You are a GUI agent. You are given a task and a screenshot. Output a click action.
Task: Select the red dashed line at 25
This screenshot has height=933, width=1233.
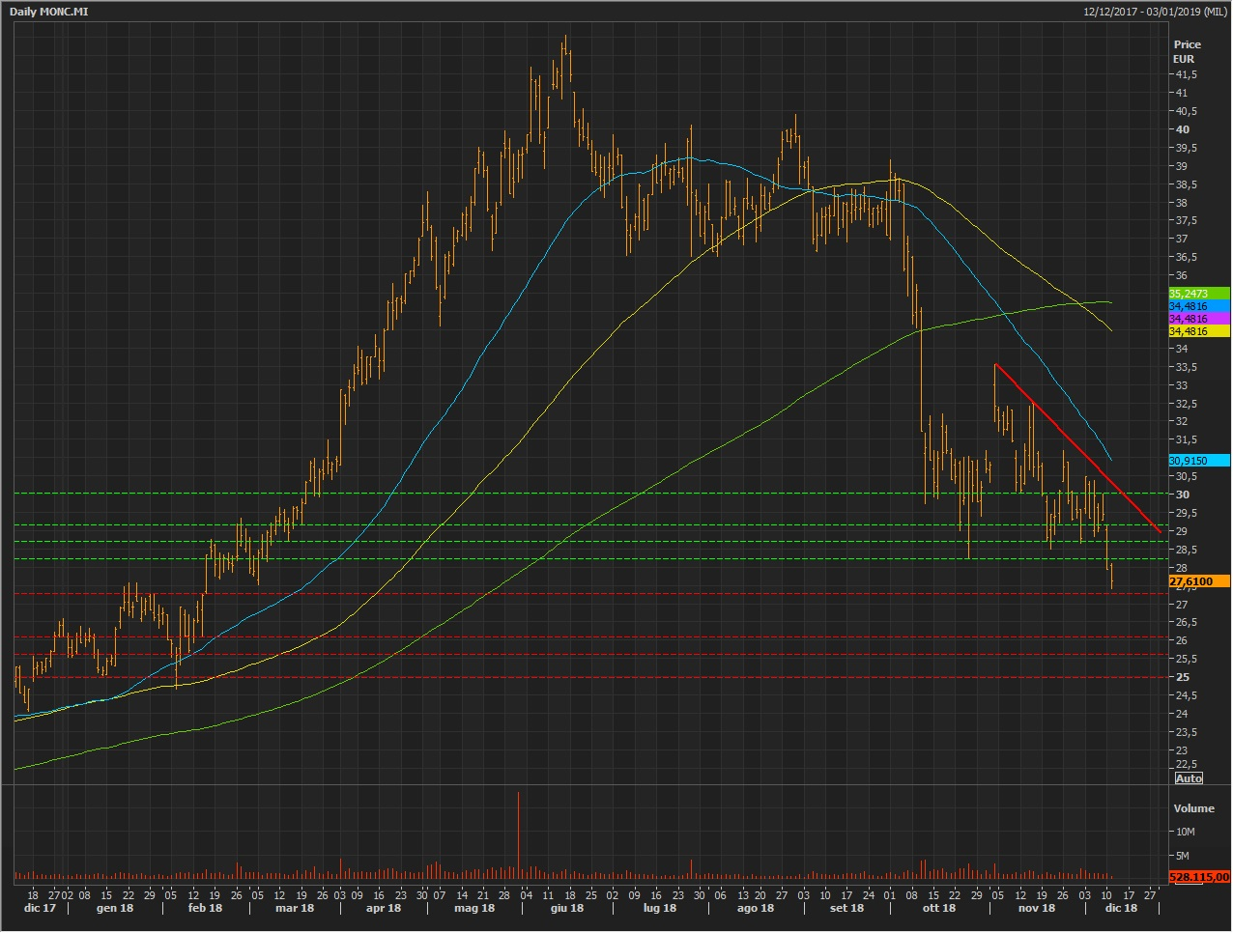pos(580,677)
